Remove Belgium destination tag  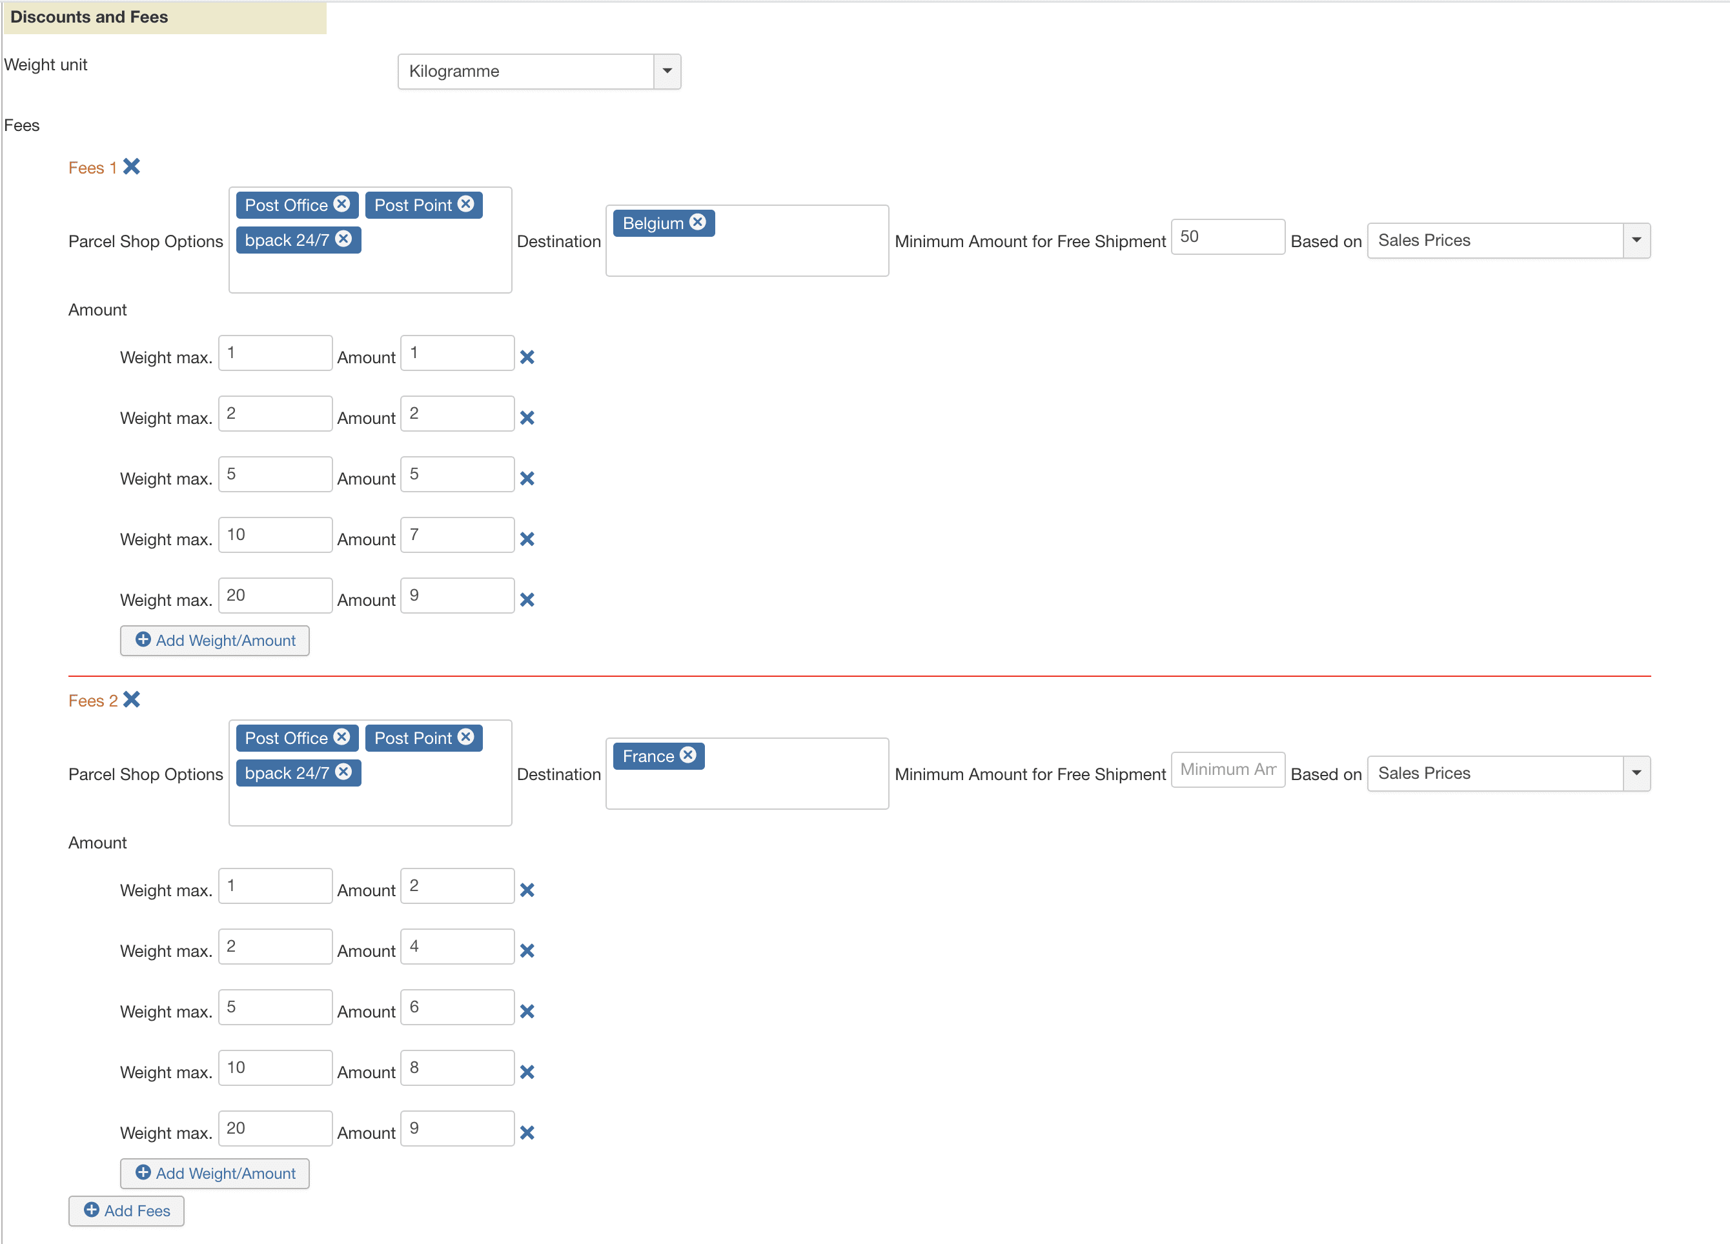click(700, 223)
